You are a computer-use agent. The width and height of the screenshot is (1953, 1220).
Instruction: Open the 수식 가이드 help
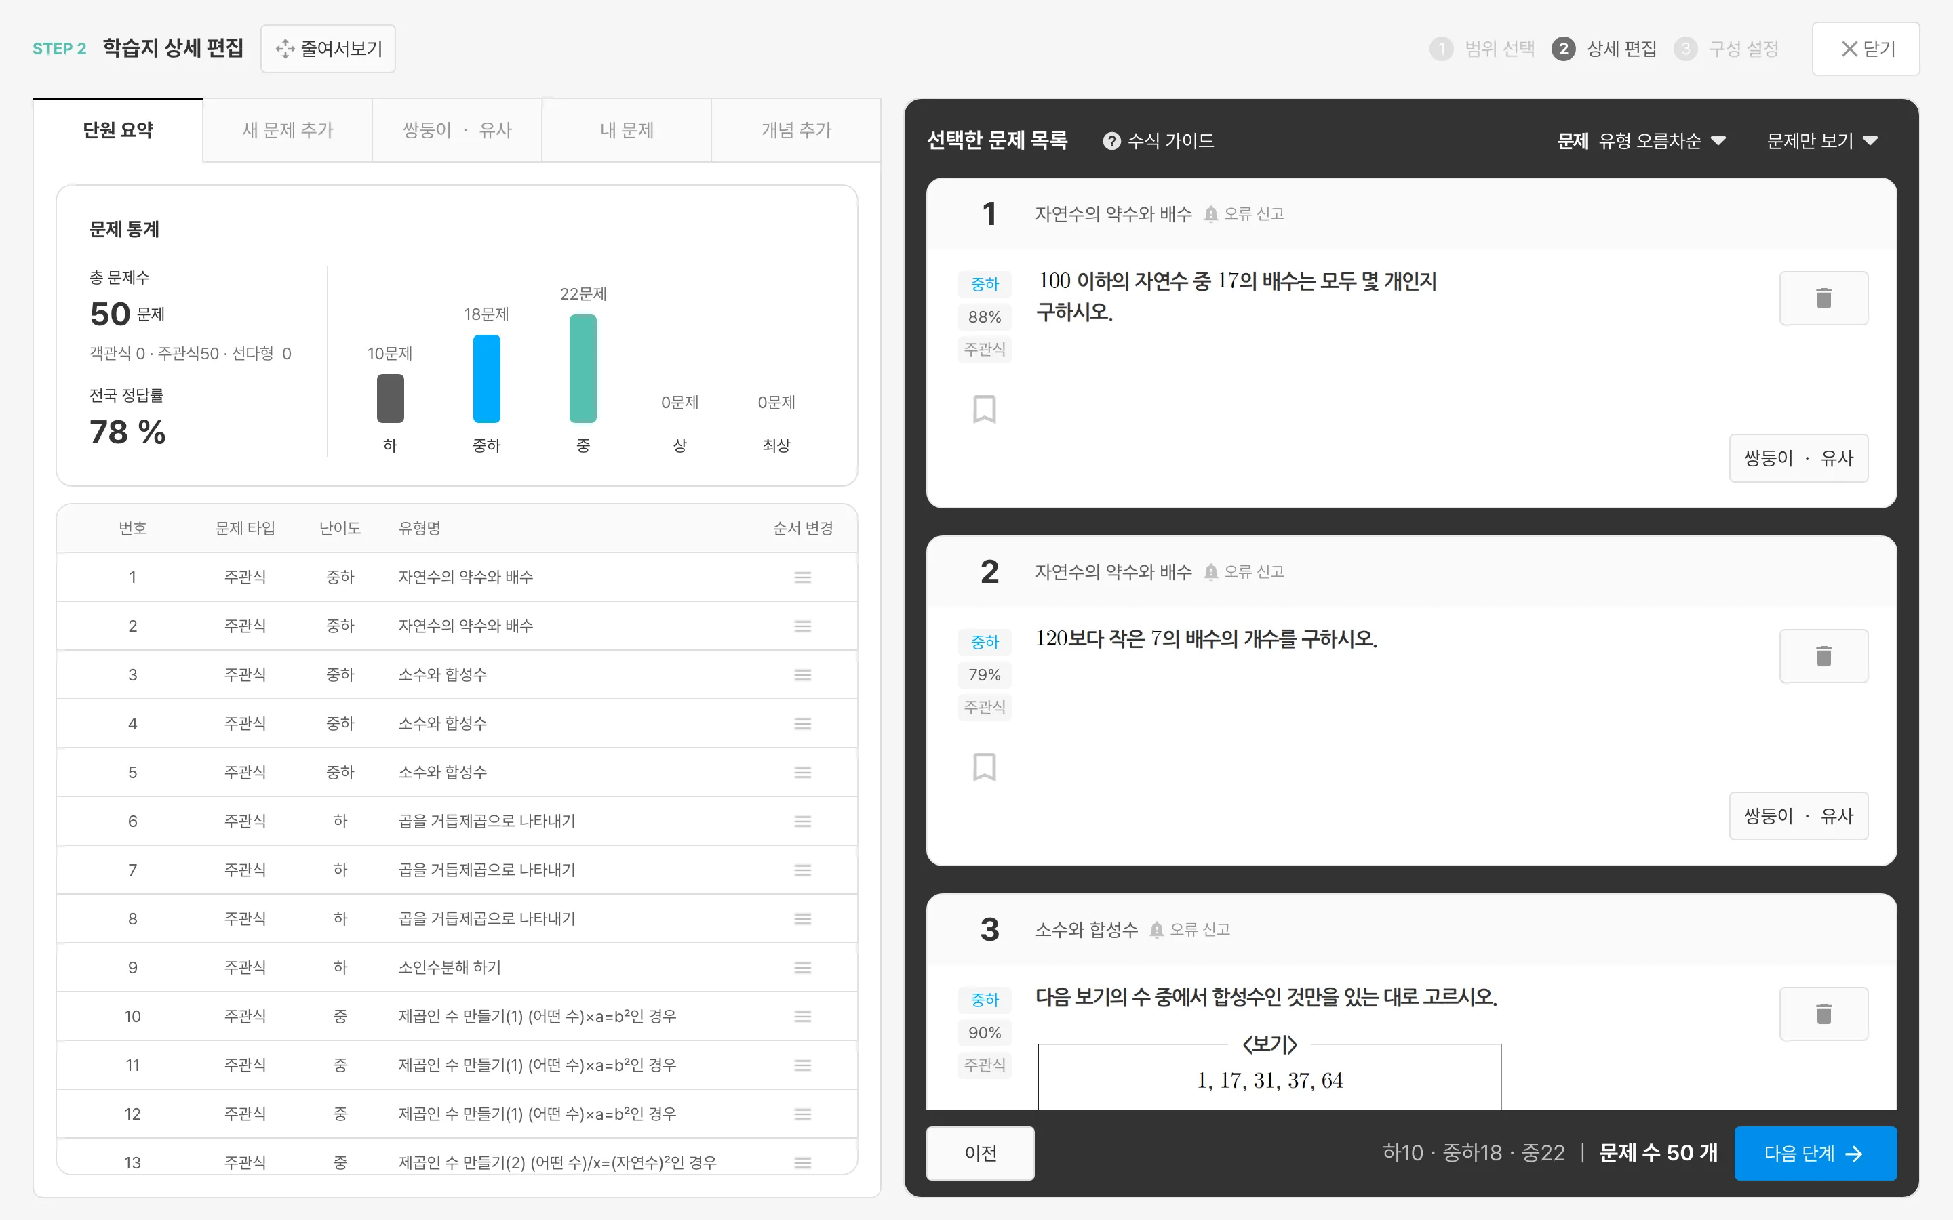tap(1158, 140)
